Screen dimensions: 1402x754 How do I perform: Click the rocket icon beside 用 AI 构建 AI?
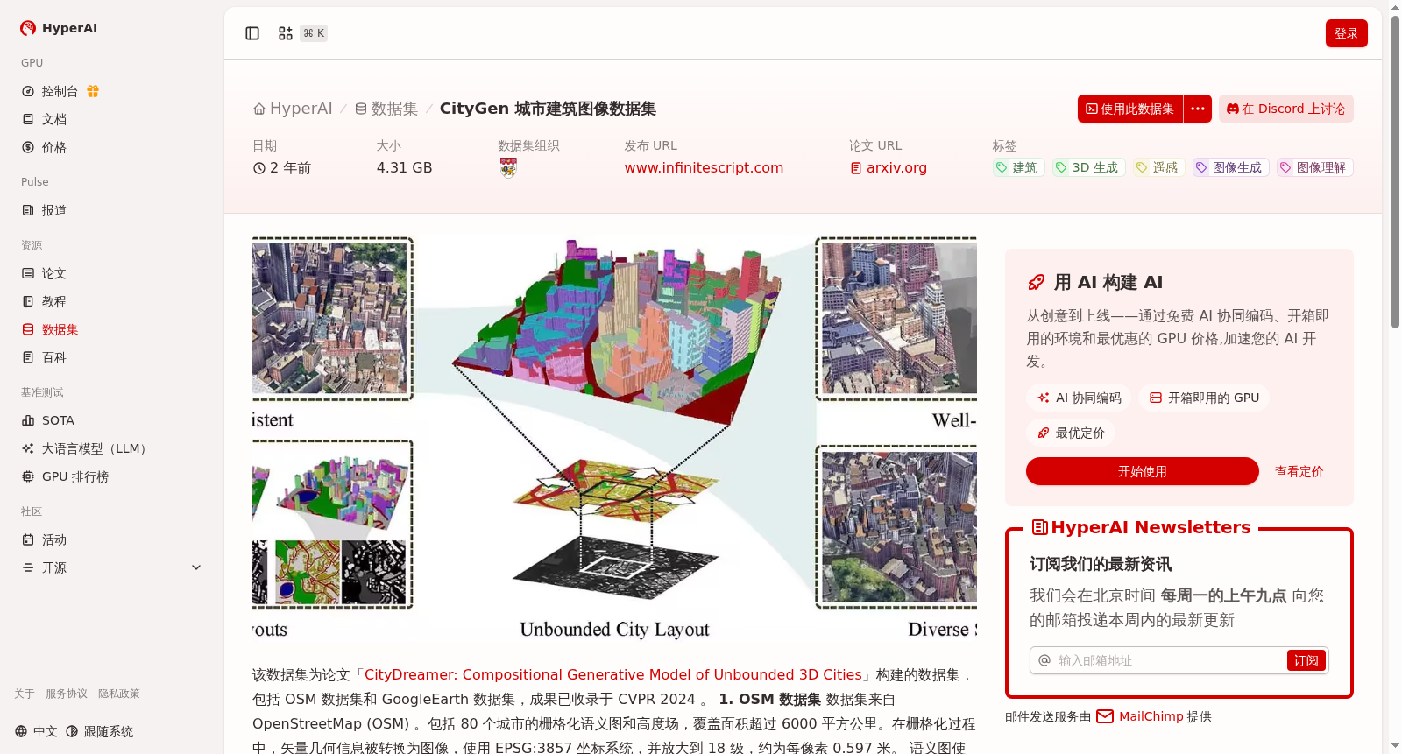click(1037, 282)
